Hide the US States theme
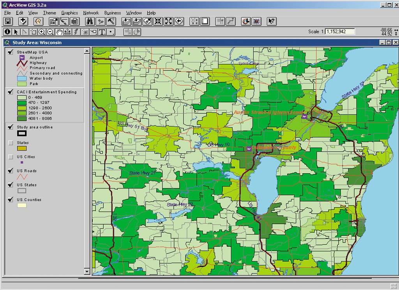 (x=10, y=185)
